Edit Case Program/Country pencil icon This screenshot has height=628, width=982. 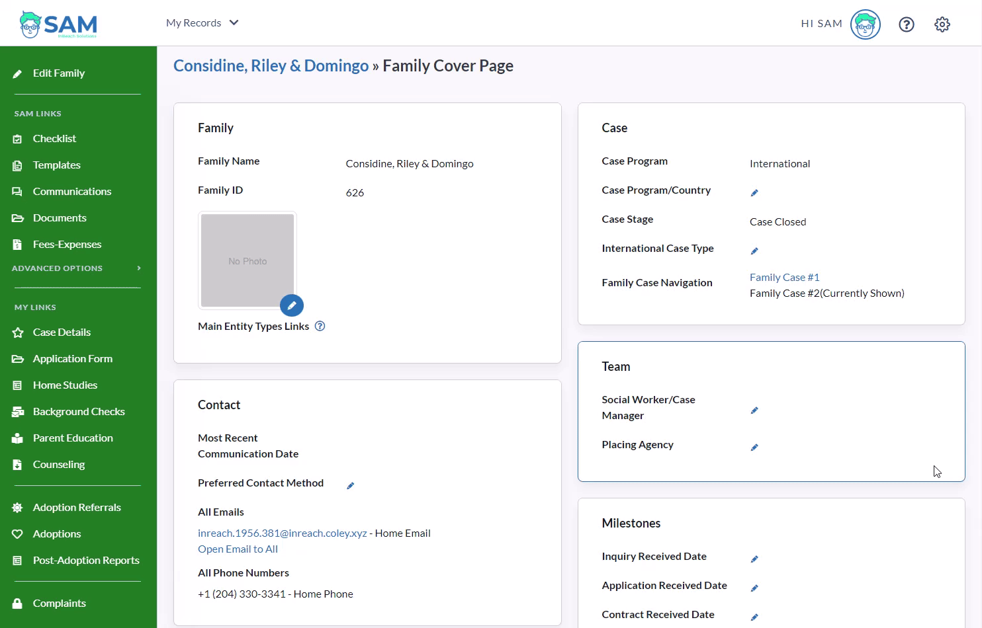point(754,193)
